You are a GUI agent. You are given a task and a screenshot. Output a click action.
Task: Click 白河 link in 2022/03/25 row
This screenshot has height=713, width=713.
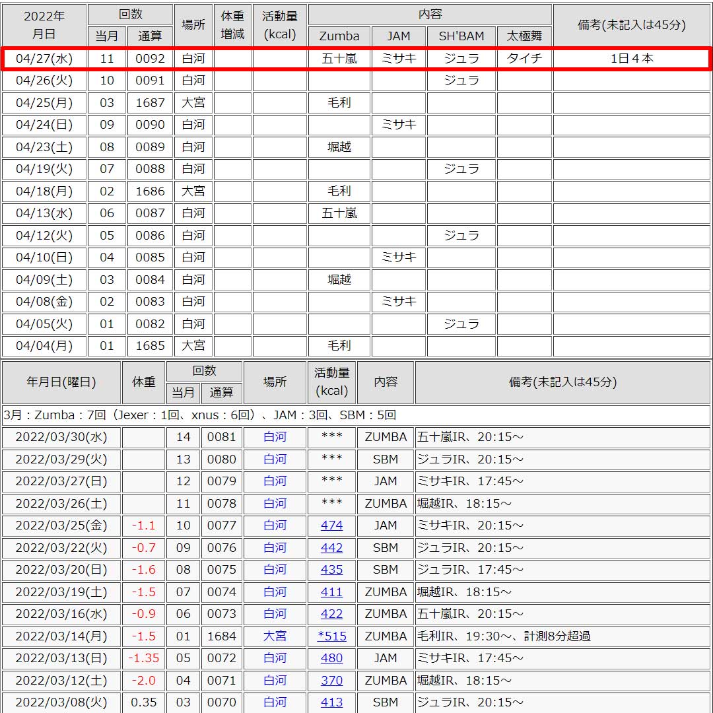click(x=275, y=526)
